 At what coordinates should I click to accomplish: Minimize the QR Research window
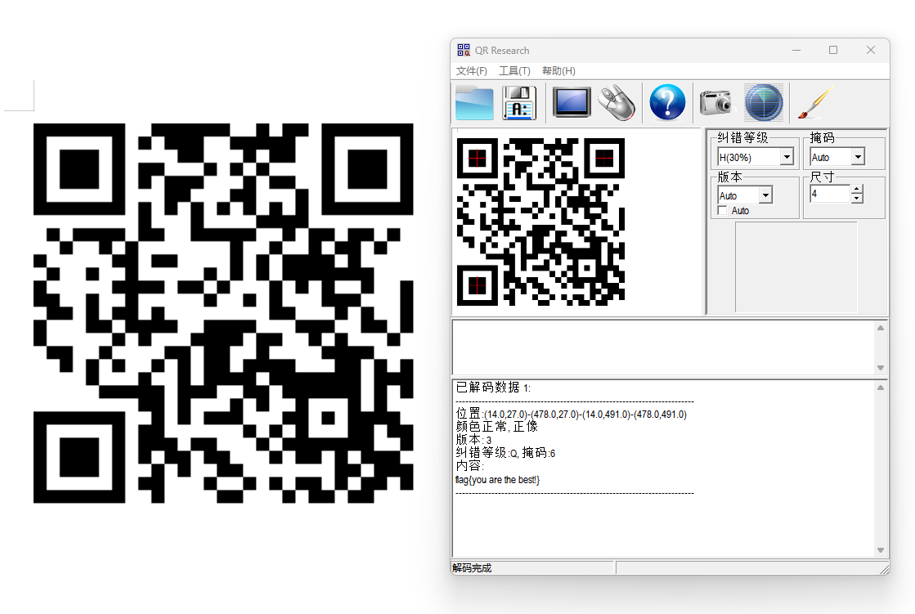tap(796, 50)
